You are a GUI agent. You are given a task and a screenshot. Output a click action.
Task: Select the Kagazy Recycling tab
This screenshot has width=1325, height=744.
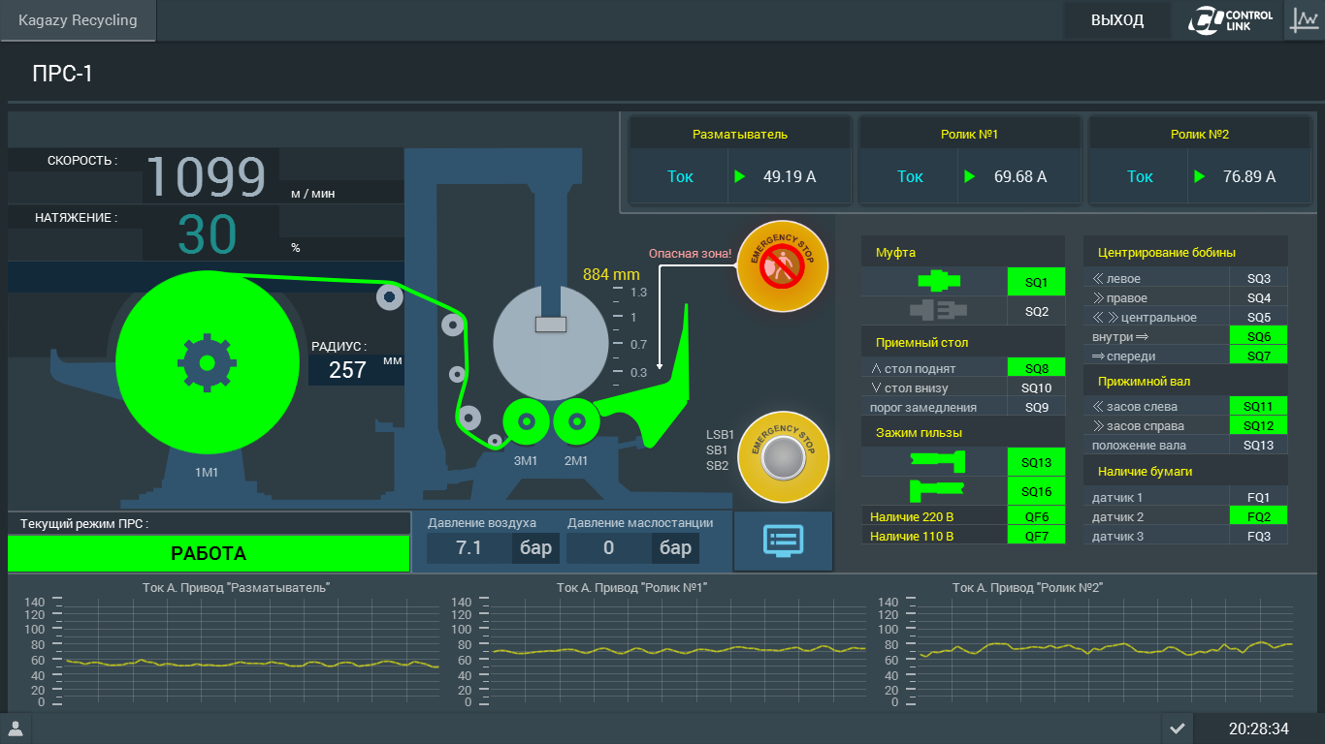(78, 20)
